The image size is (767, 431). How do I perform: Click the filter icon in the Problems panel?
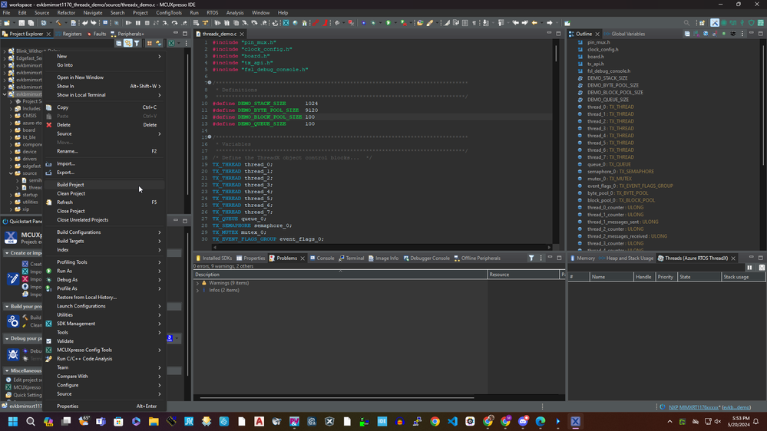pyautogui.click(x=531, y=258)
